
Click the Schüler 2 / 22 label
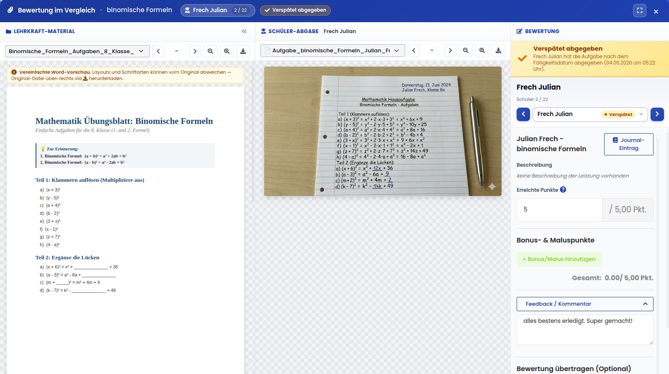(532, 100)
